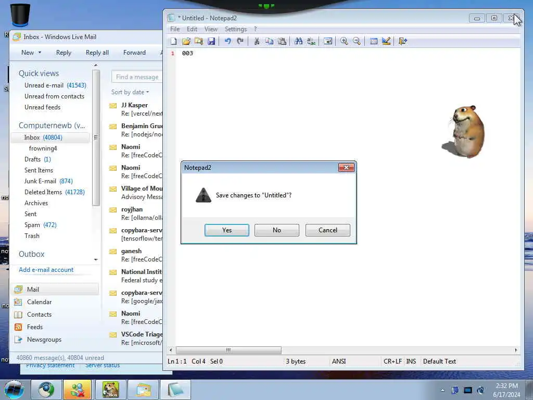Viewport: 533px width, 400px height.
Task: Select Unread e-mail quick view
Action: coord(55,85)
